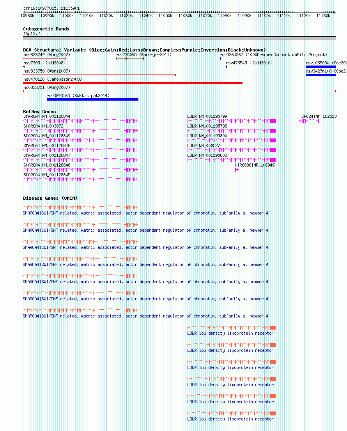347x431 pixels.
Task: Click the magenta SPC24 gene model glyph
Action: point(309,121)
